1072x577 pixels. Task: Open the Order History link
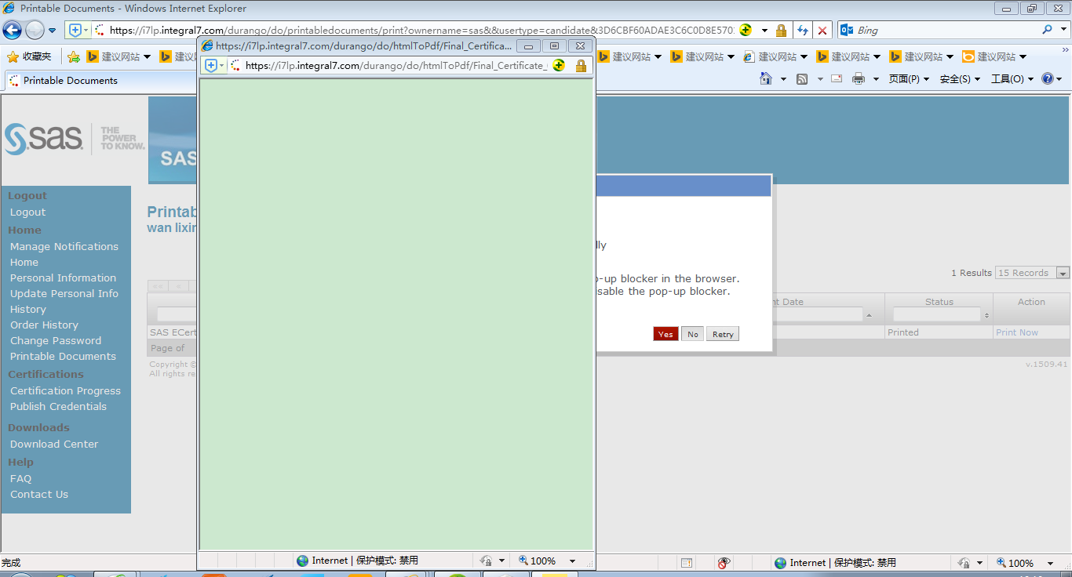point(44,325)
